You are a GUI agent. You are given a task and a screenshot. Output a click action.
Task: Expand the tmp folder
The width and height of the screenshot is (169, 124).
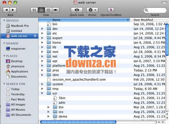coord(42,89)
